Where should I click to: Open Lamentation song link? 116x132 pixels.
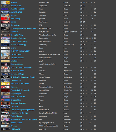(16, 81)
